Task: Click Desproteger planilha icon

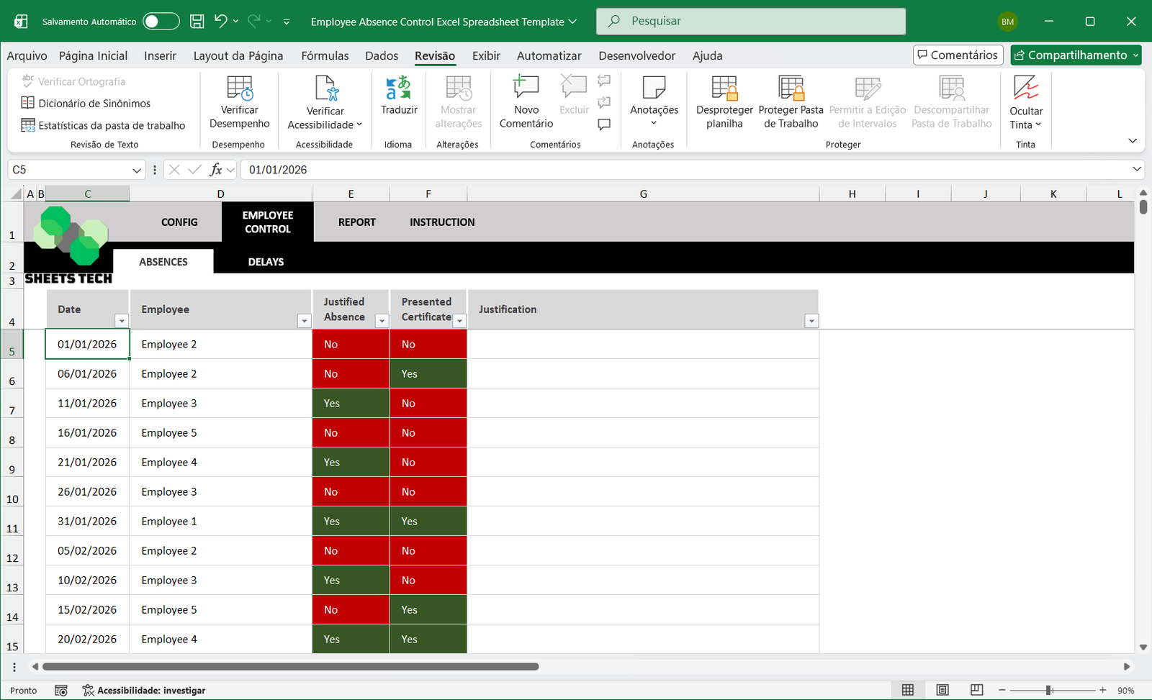Action: tap(724, 88)
